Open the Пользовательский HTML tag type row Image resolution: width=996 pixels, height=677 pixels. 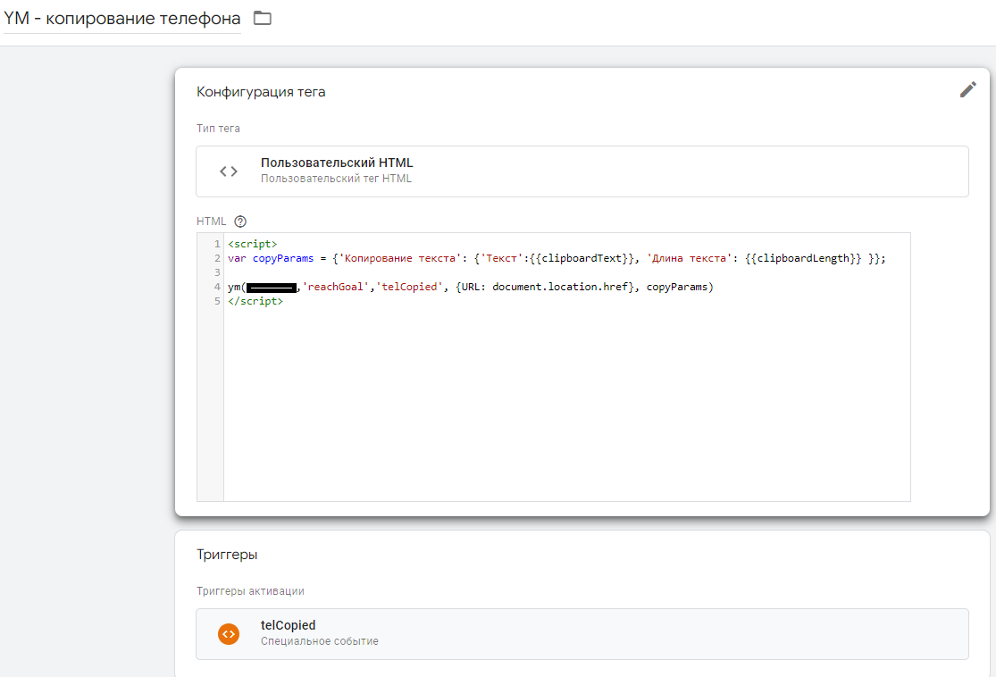[582, 171]
